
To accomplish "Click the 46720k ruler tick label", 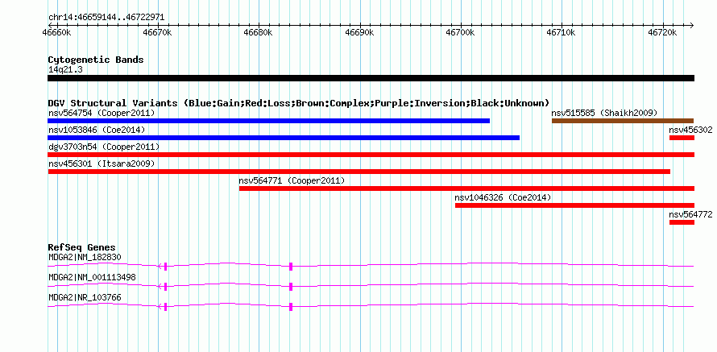I will click(662, 32).
